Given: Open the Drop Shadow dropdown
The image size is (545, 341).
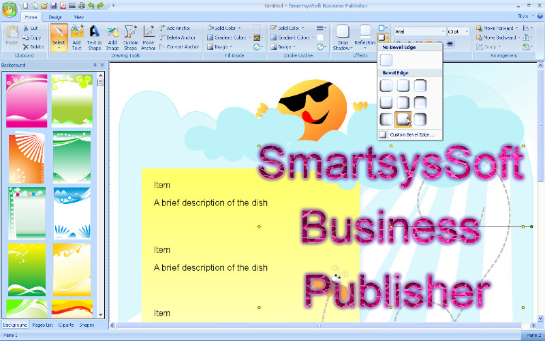Looking at the screenshot, I should point(343,38).
